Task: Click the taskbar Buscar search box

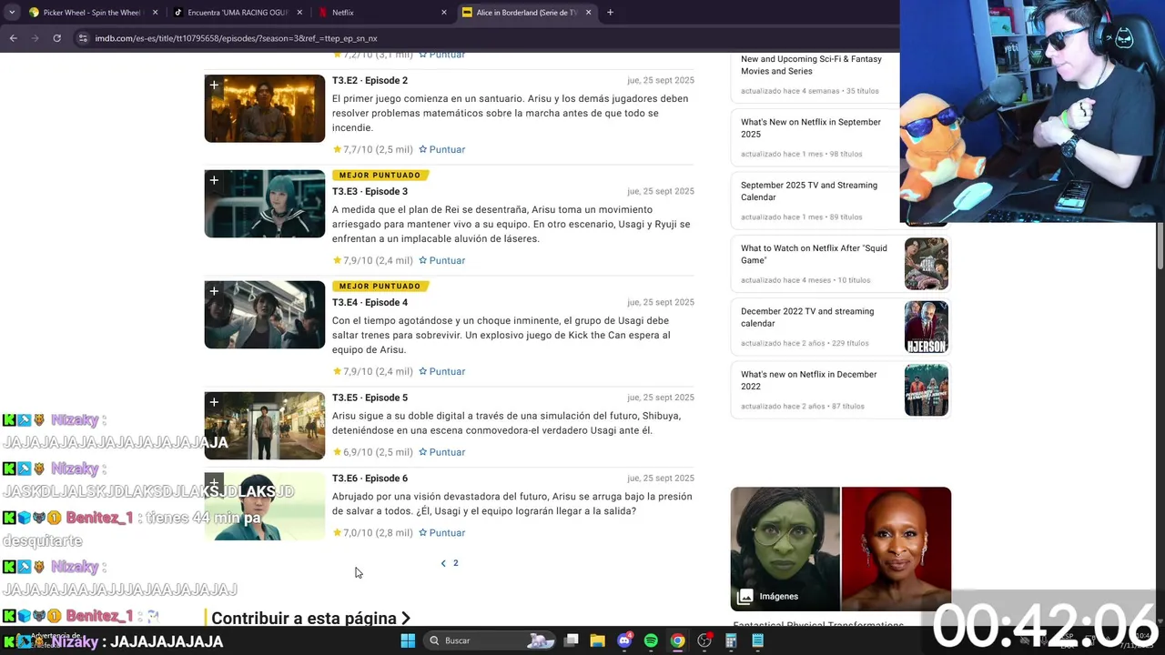Action: click(x=491, y=640)
